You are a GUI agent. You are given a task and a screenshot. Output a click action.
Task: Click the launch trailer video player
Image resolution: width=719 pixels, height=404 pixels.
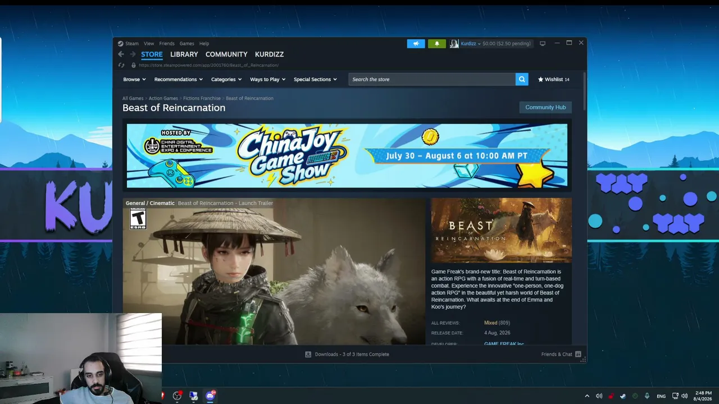275,271
